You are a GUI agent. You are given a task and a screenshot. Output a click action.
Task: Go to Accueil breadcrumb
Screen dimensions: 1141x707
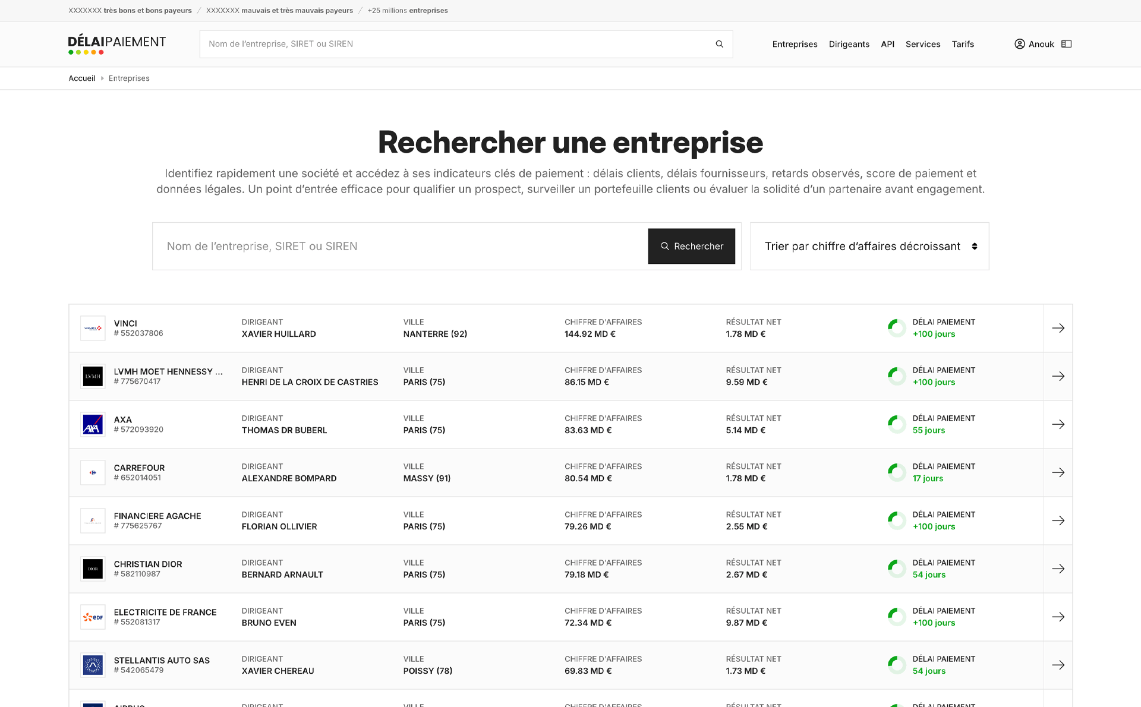pyautogui.click(x=81, y=78)
